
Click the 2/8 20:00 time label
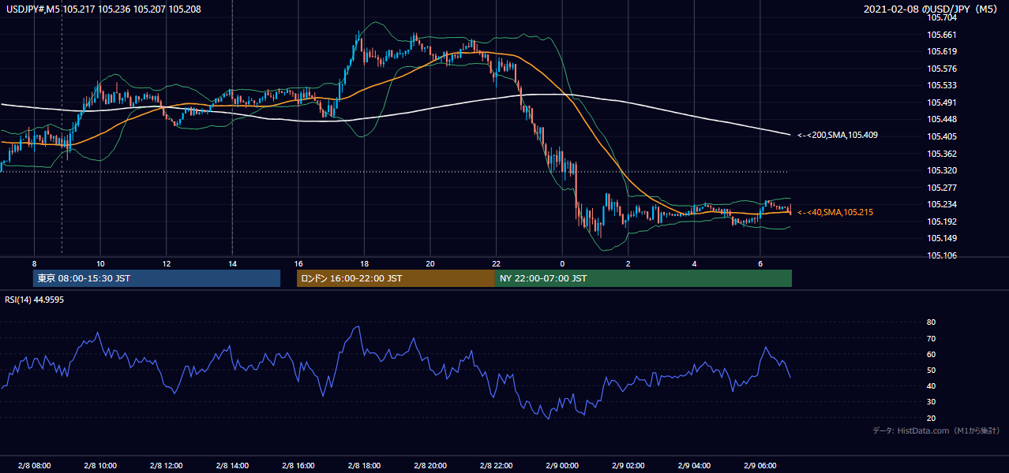pyautogui.click(x=430, y=465)
